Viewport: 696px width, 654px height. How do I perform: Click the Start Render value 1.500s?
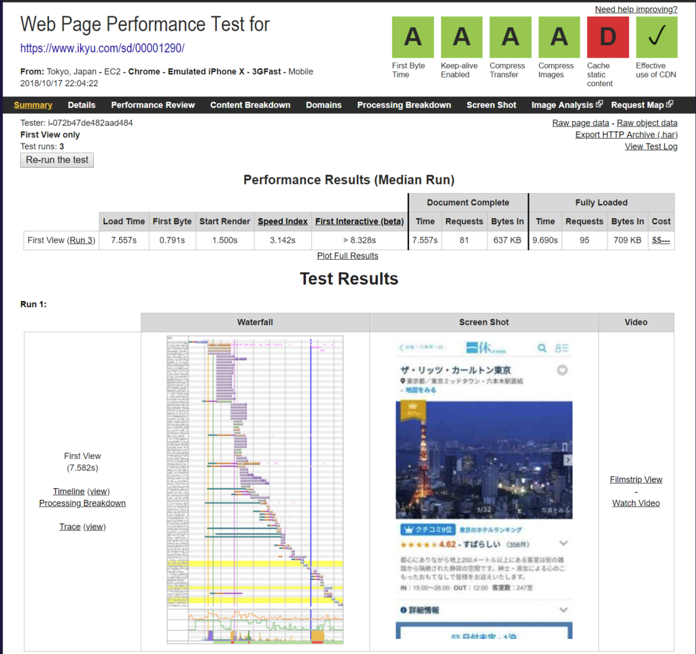(x=224, y=240)
